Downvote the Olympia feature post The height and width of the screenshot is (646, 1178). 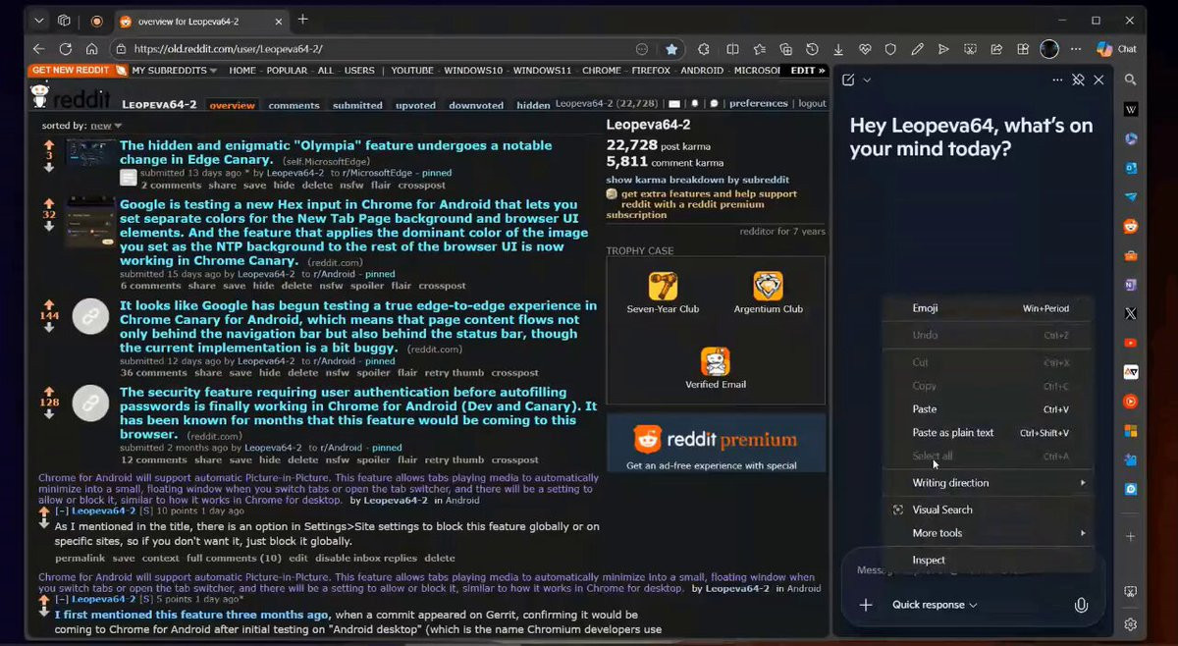pyautogui.click(x=49, y=167)
